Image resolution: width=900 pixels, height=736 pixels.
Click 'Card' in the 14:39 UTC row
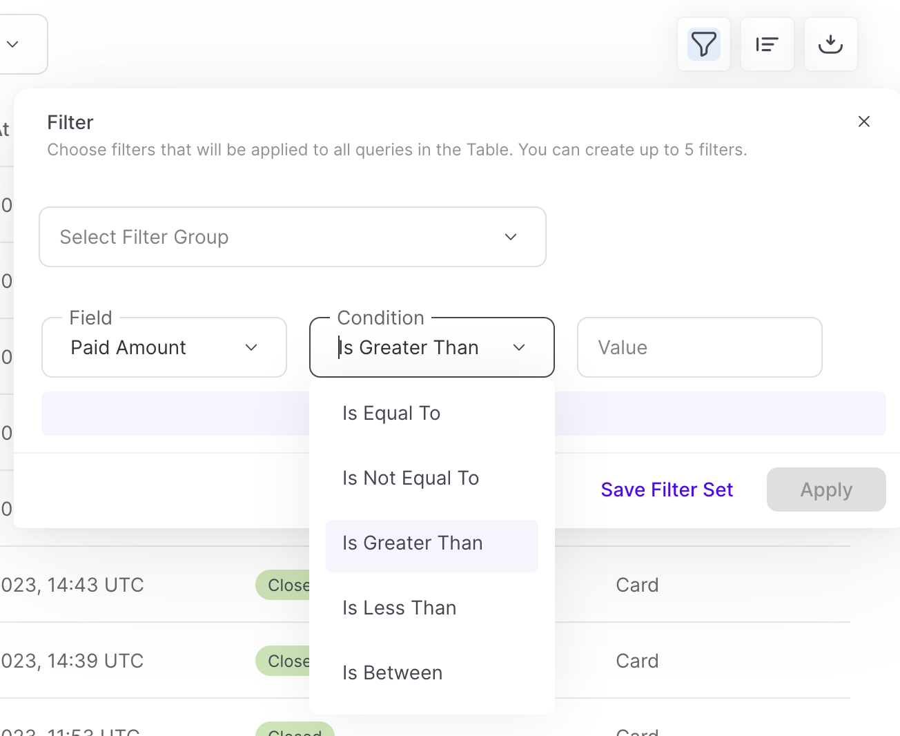tap(637, 661)
